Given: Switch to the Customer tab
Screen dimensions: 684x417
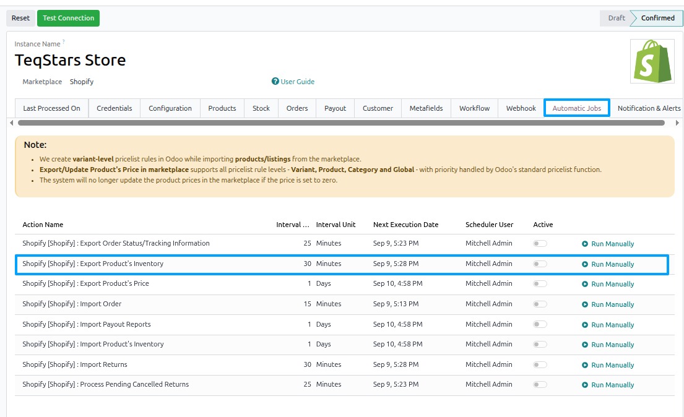Looking at the screenshot, I should [378, 108].
